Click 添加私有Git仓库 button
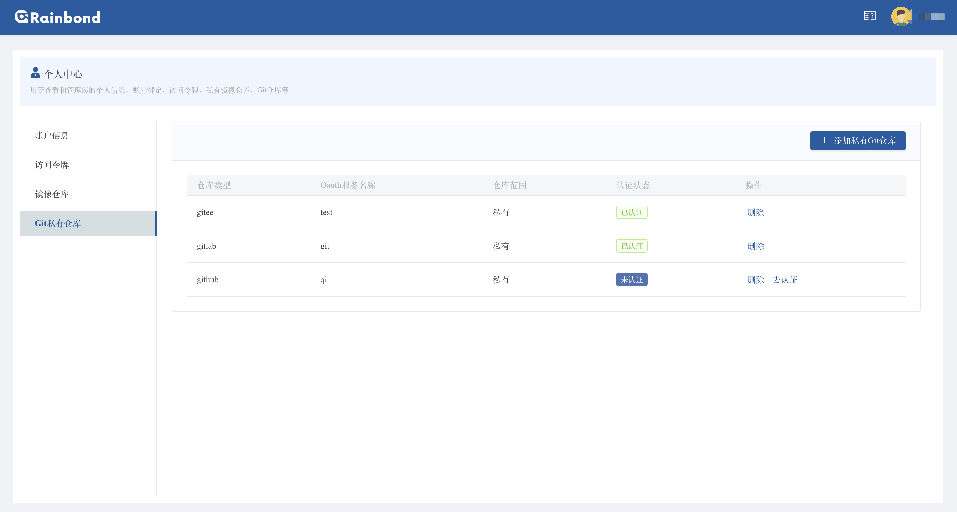Screen dimensions: 957x512 857,141
